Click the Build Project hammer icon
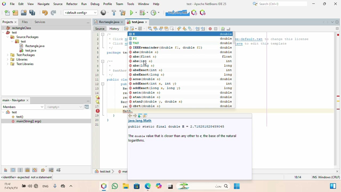The width and height of the screenshot is (341, 192). [x=114, y=13]
